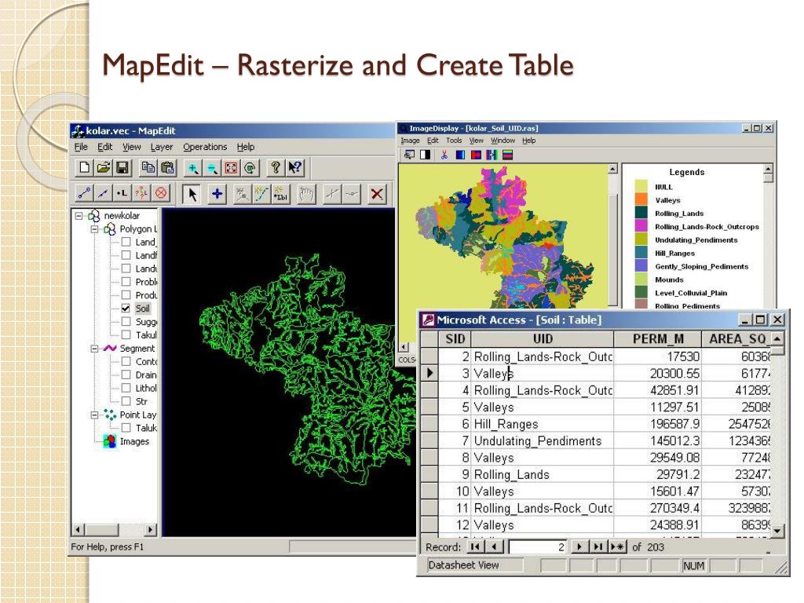Uncheck the Soil layer checkbox
Image resolution: width=804 pixels, height=603 pixels.
[126, 308]
